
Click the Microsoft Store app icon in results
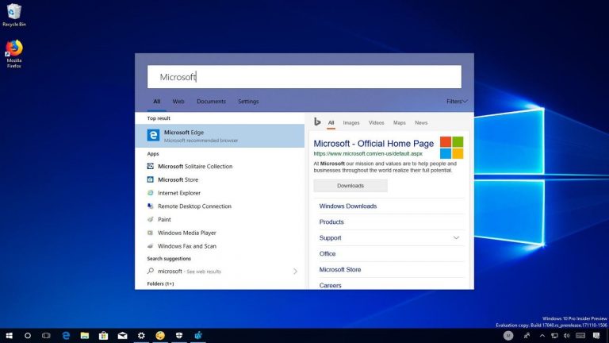coord(151,179)
